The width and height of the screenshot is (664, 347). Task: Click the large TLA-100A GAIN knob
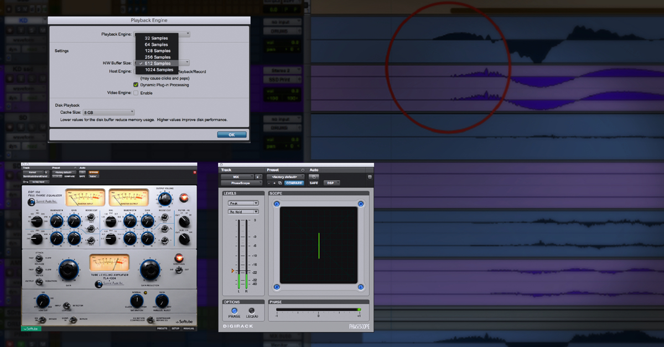[69, 270]
